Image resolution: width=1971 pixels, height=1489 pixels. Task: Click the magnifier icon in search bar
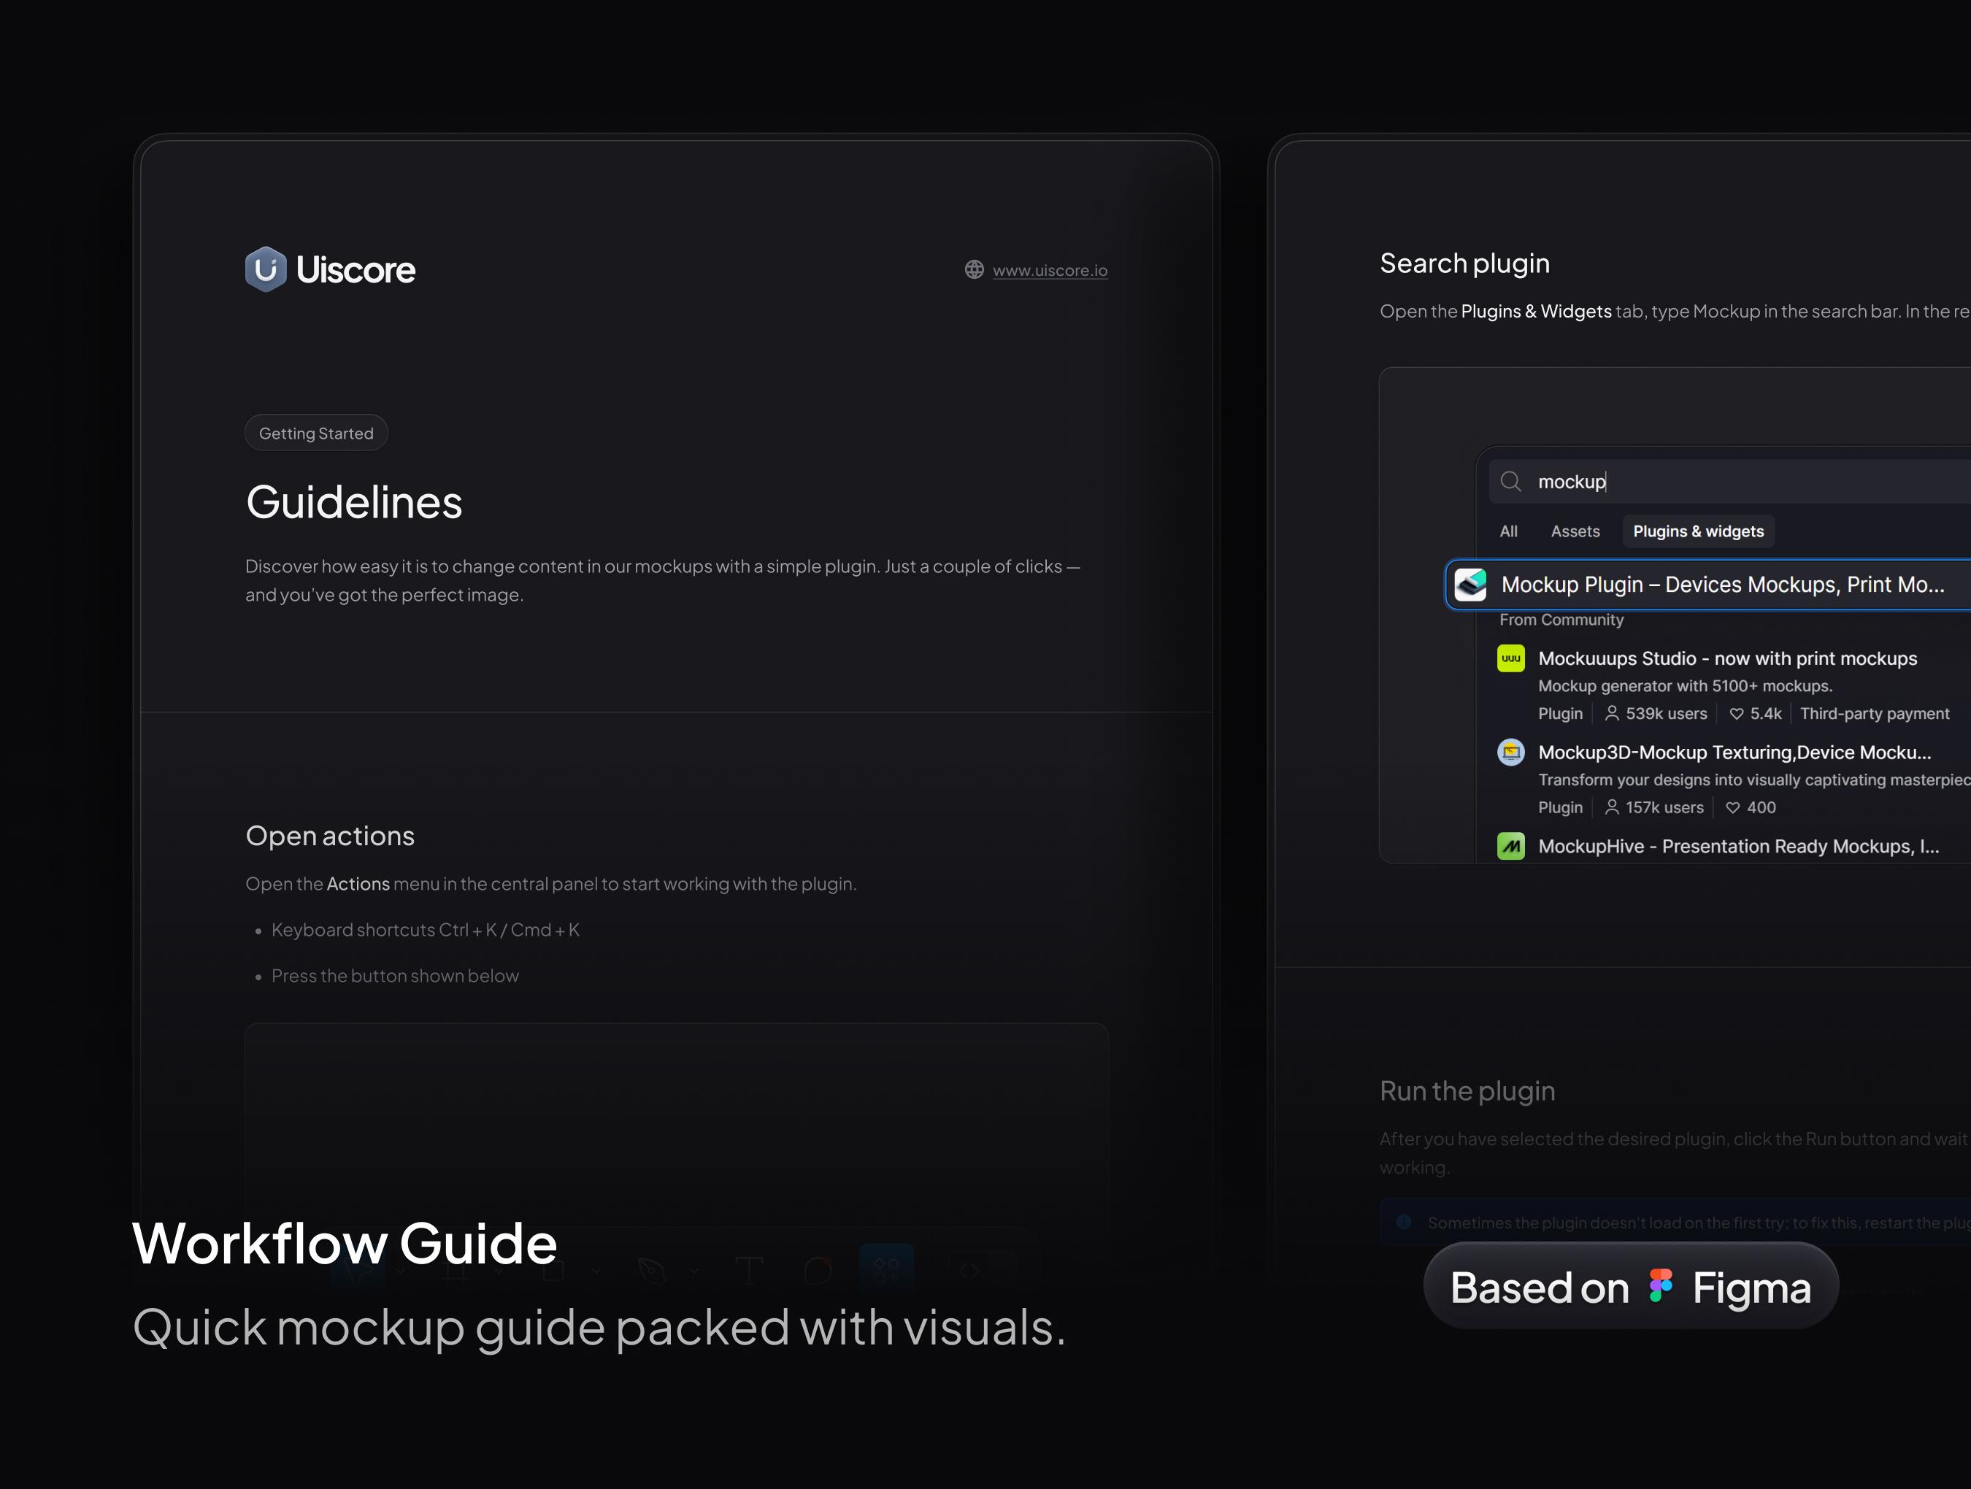point(1510,482)
